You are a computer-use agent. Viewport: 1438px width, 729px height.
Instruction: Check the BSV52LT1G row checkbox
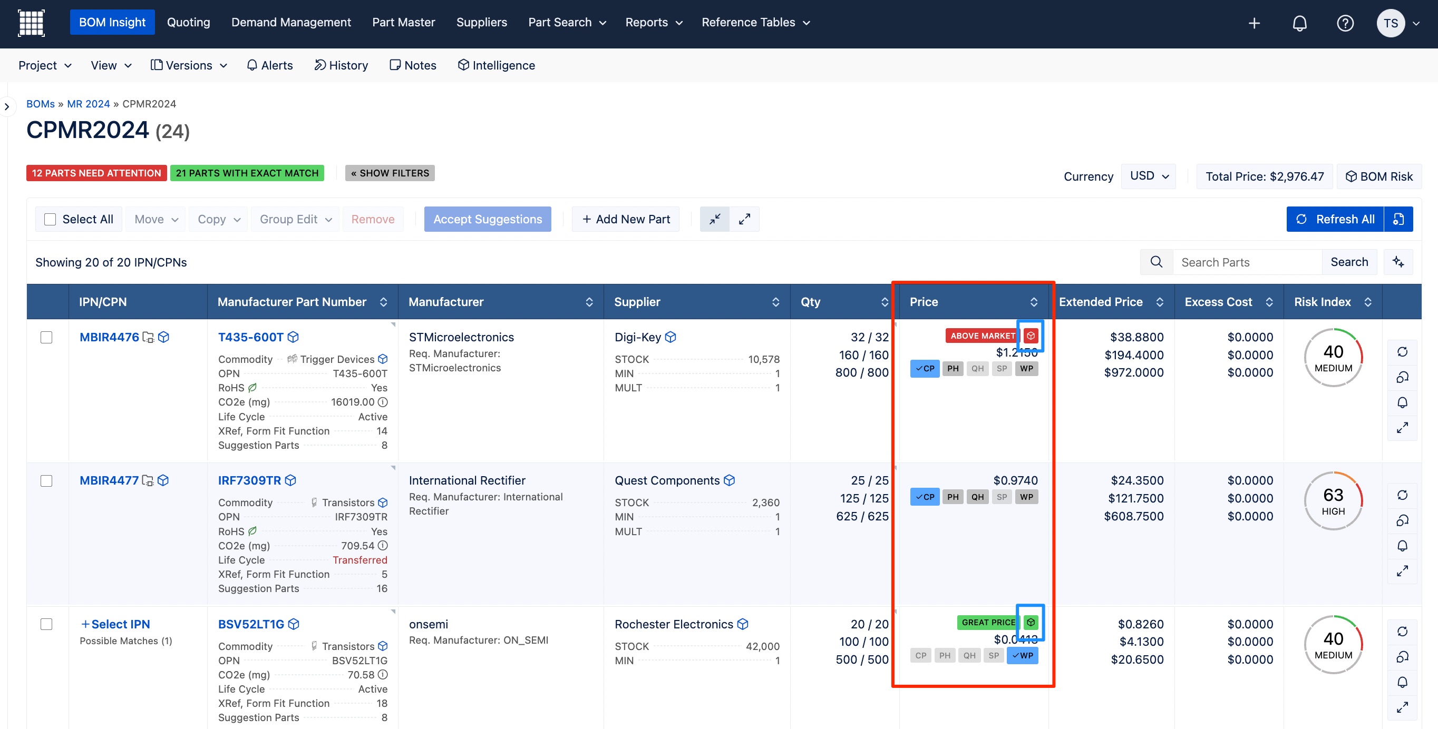coord(46,624)
